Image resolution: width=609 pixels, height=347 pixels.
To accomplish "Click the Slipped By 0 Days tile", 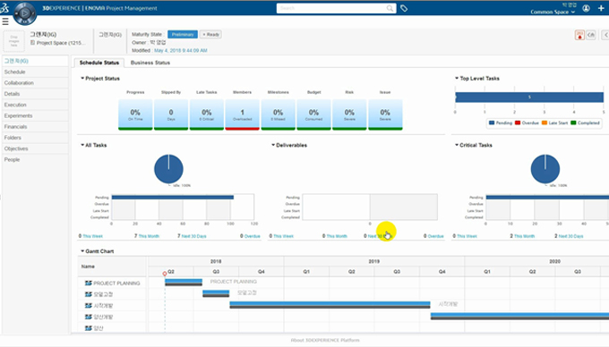I will pos(171,114).
